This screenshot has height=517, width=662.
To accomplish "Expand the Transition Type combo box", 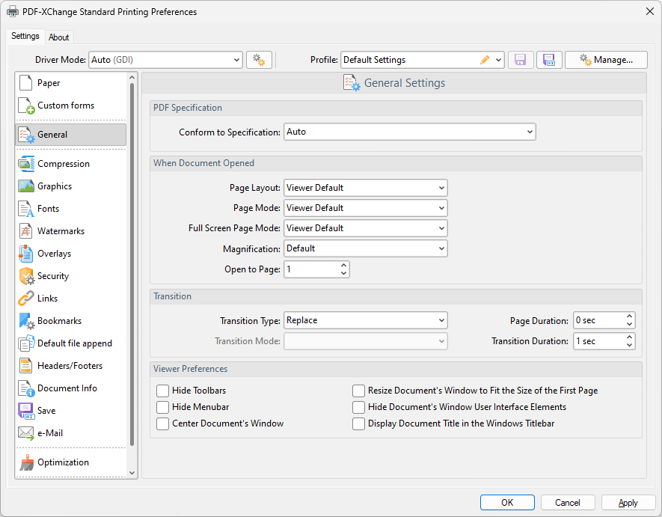I will click(x=365, y=320).
